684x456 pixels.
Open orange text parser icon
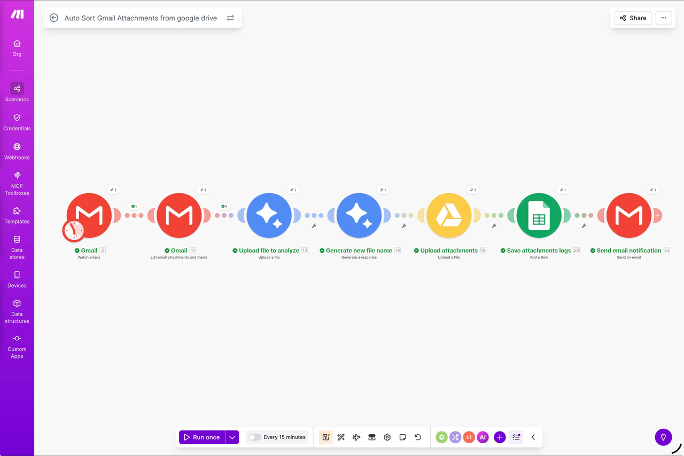469,437
